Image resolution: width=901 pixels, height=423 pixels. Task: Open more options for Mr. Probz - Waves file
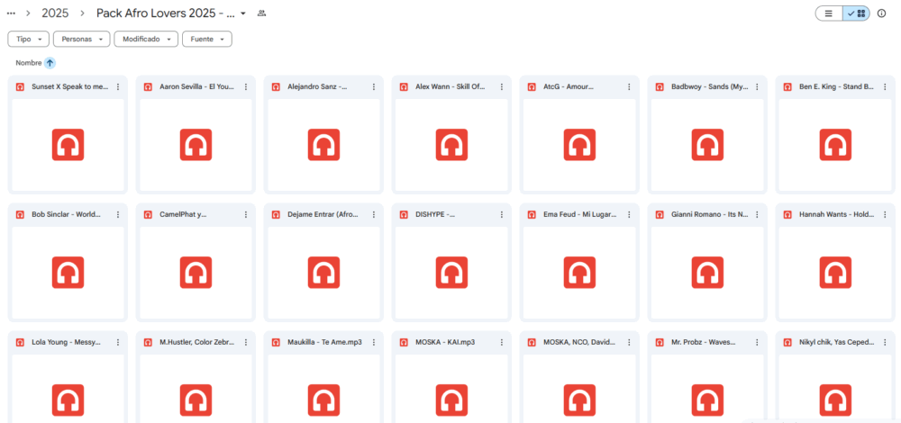point(758,342)
